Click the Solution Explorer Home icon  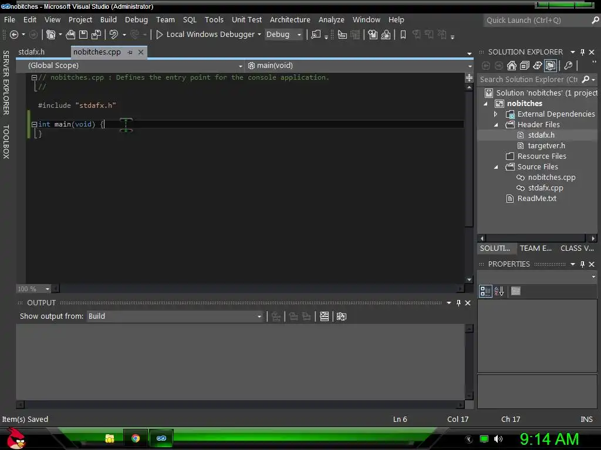512,66
